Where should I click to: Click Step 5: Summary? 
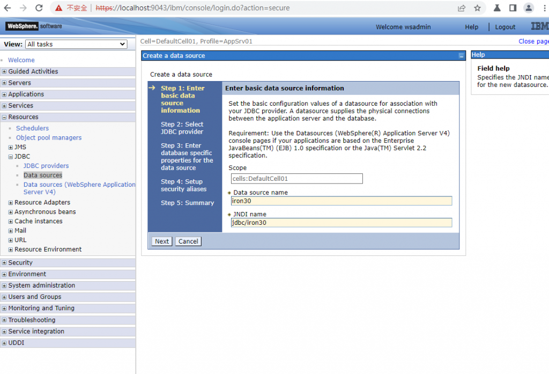pyautogui.click(x=187, y=203)
